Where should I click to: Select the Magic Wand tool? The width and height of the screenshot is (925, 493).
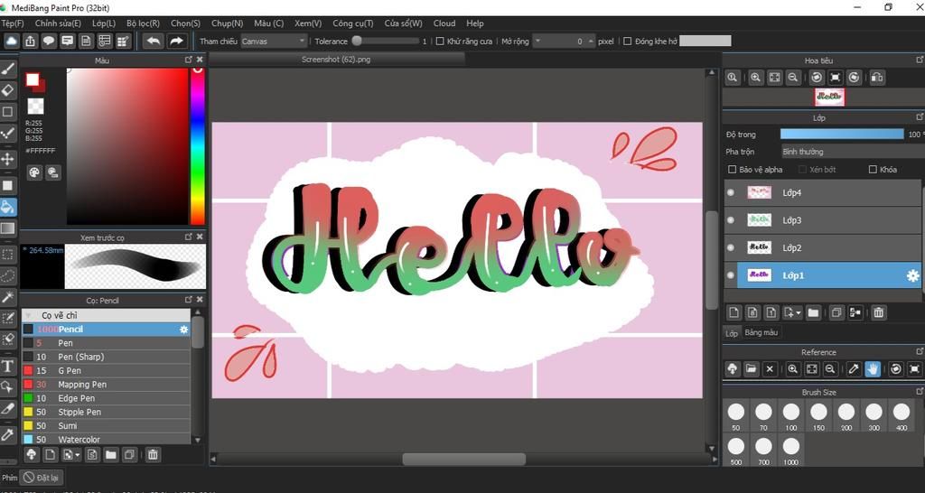(x=7, y=296)
